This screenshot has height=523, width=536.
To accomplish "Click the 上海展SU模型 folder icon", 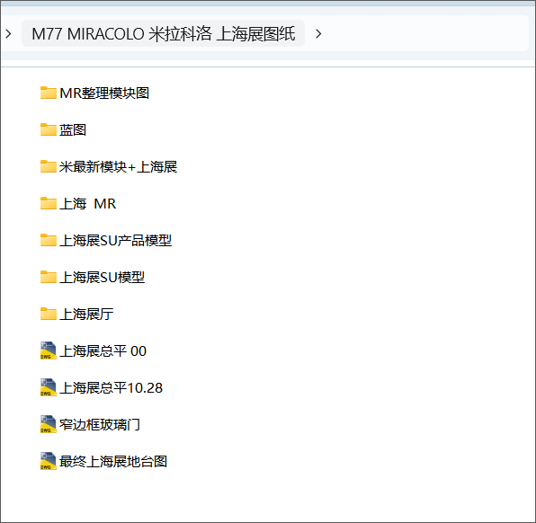I will 49,278.
